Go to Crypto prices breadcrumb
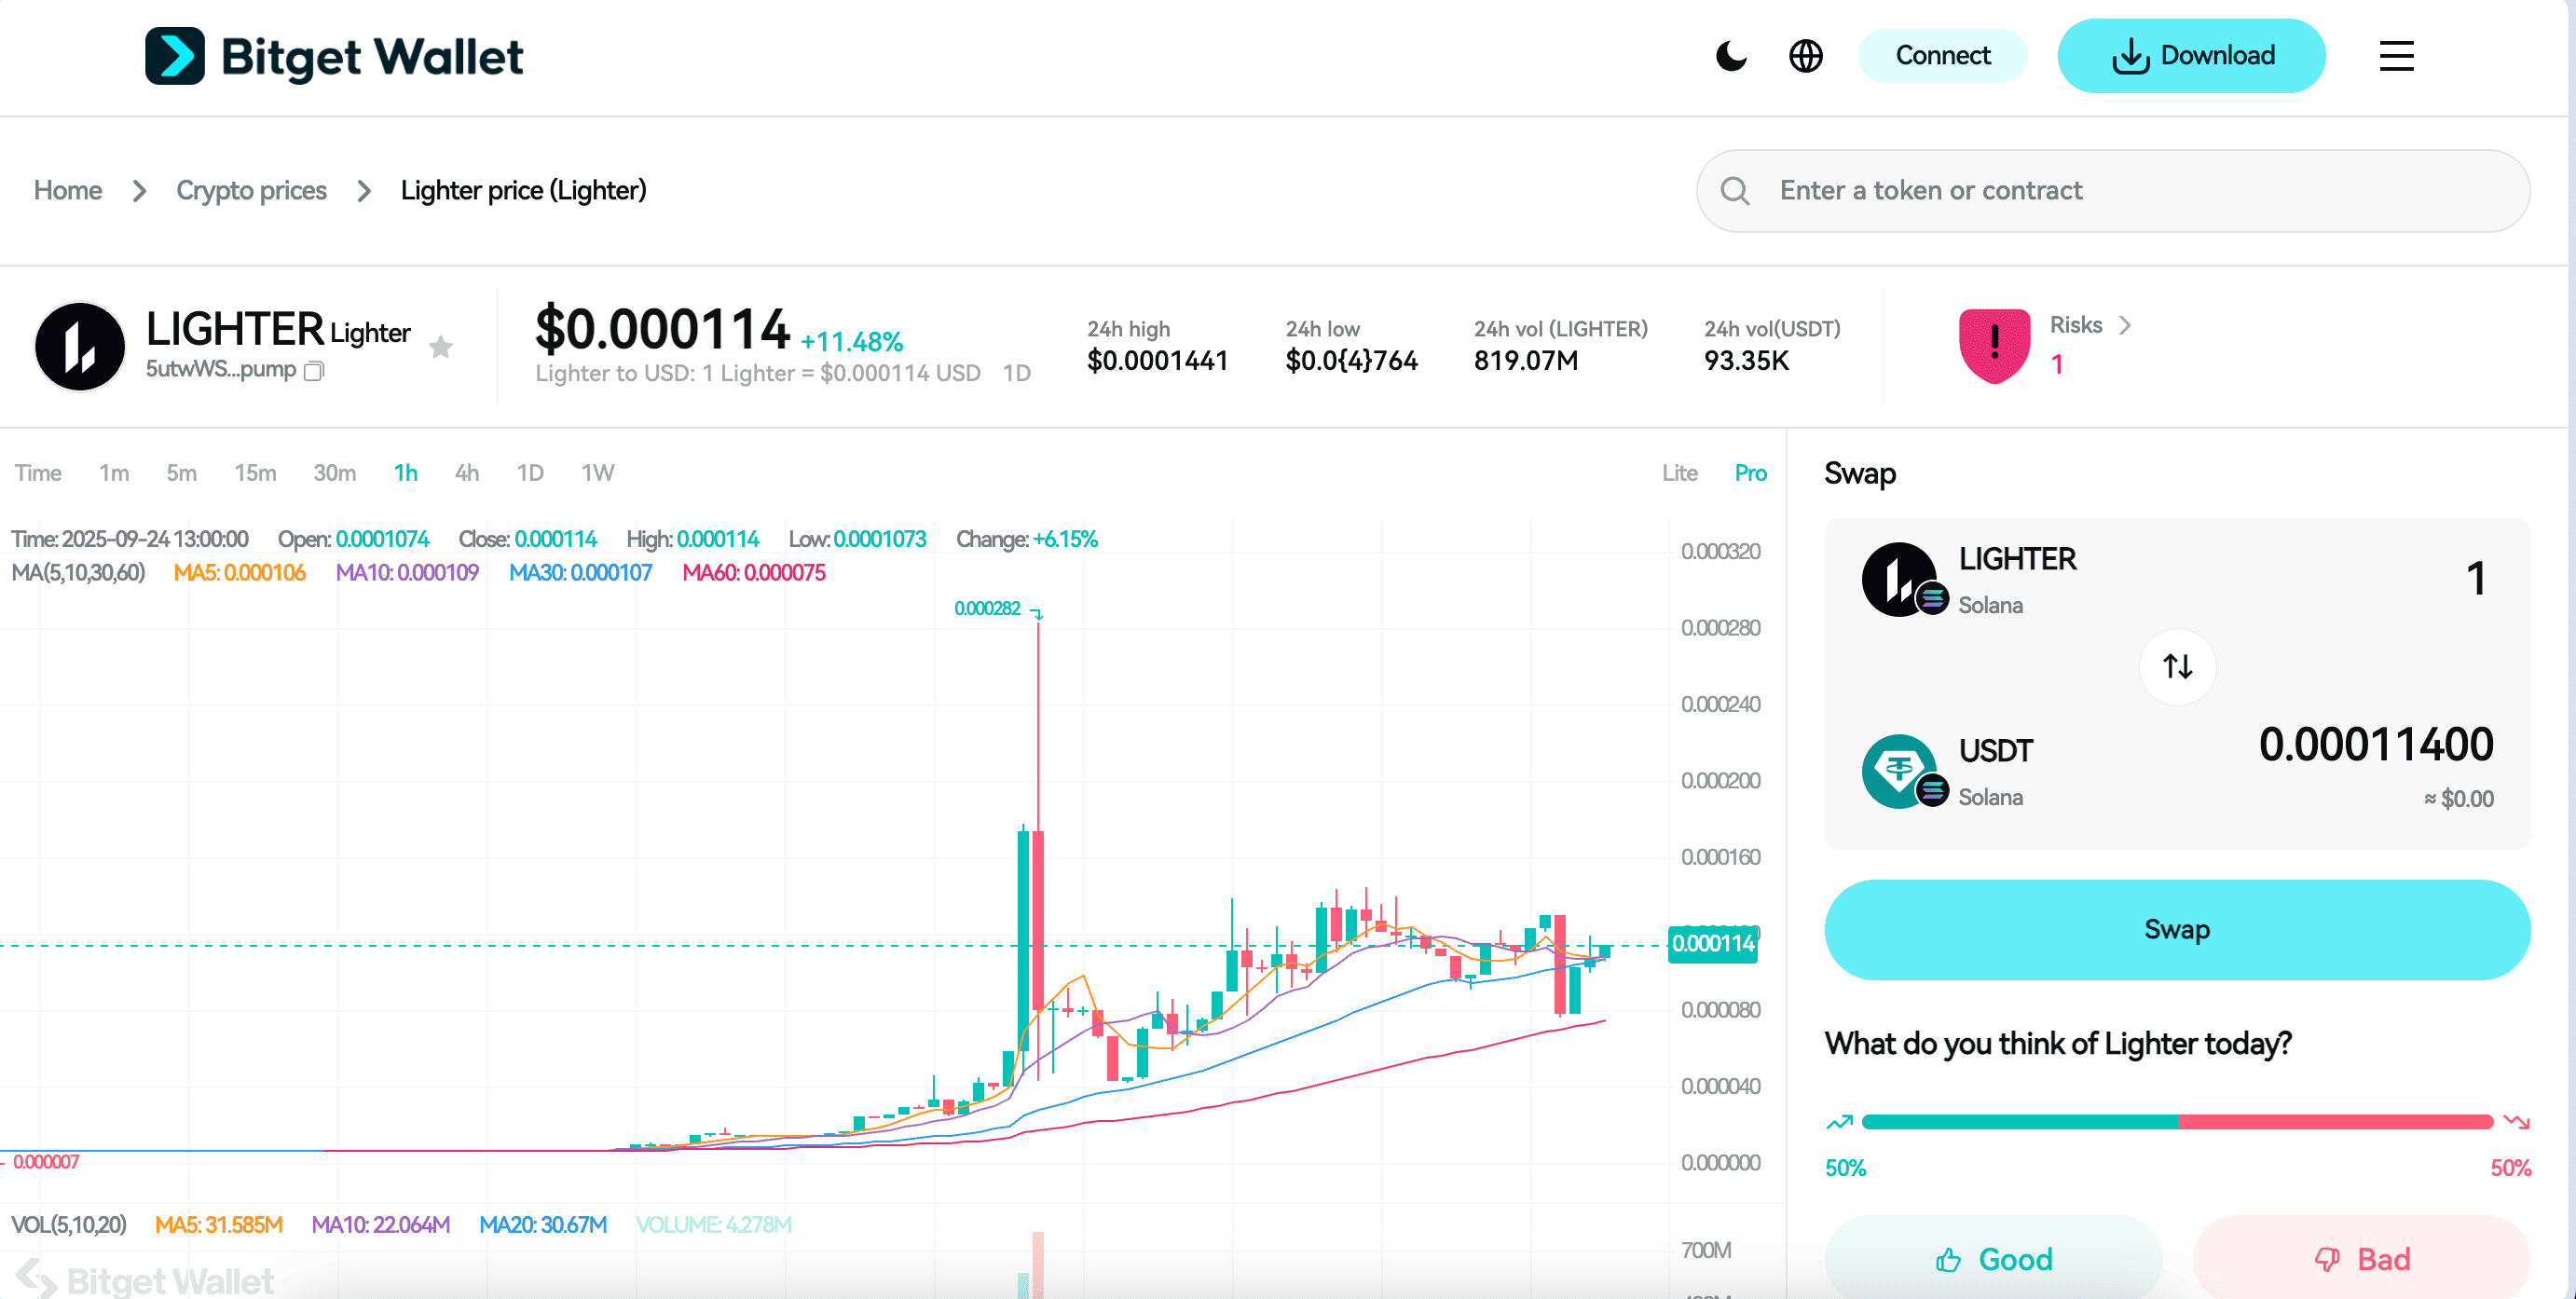The image size is (2576, 1299). 251,191
